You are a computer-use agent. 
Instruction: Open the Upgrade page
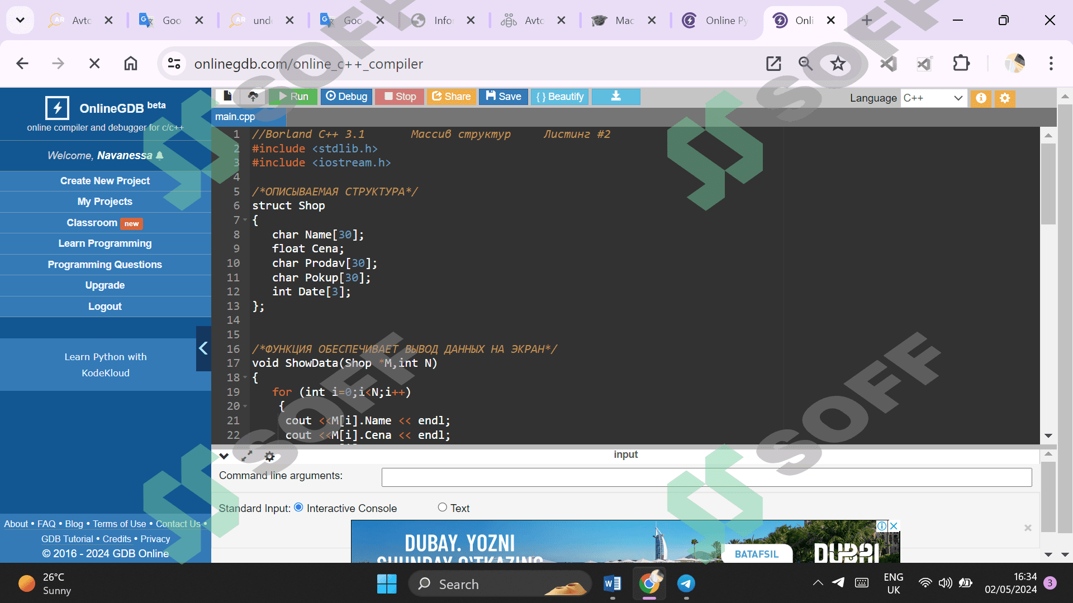pyautogui.click(x=105, y=285)
